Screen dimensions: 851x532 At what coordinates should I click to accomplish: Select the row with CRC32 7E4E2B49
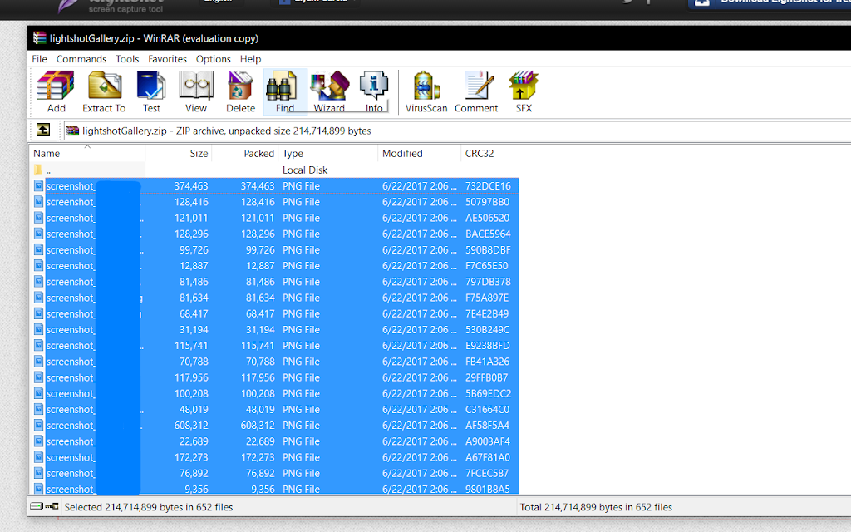(274, 313)
